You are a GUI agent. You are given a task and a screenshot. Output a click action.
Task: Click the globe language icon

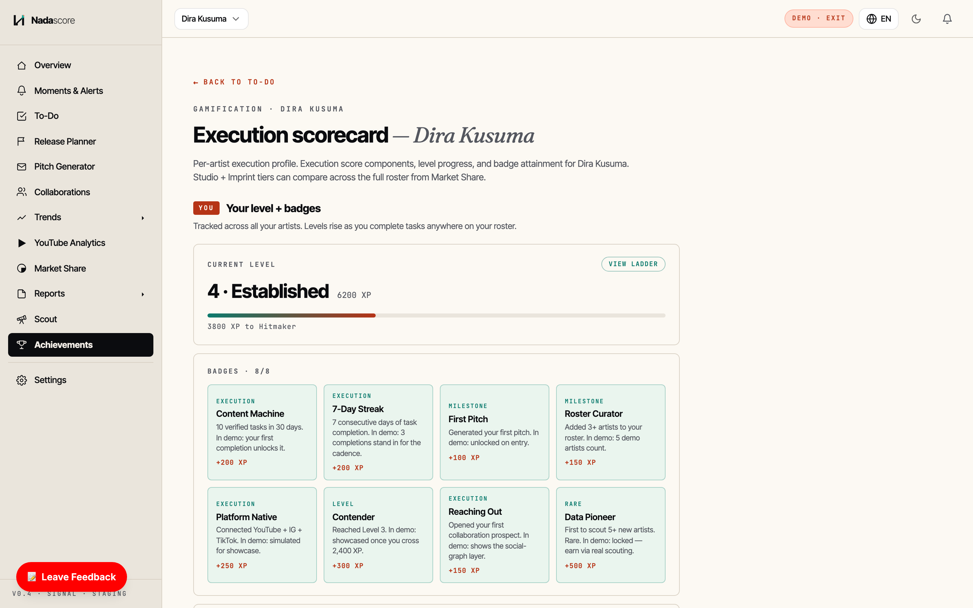click(871, 19)
